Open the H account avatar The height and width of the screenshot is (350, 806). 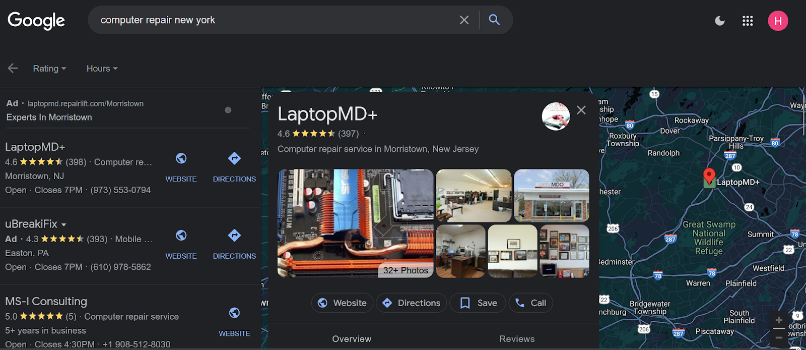(778, 21)
